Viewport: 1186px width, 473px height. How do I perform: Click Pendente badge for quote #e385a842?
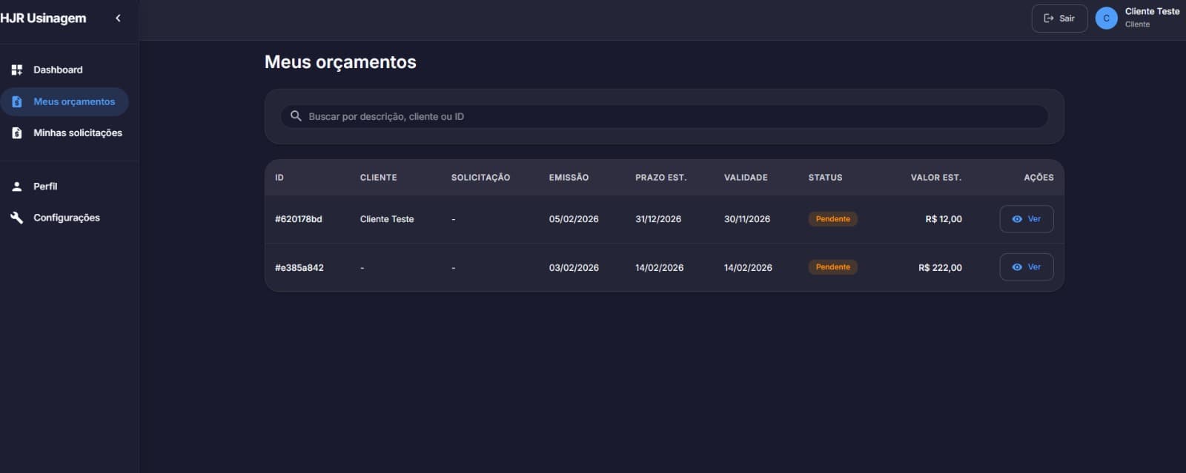pos(833,267)
